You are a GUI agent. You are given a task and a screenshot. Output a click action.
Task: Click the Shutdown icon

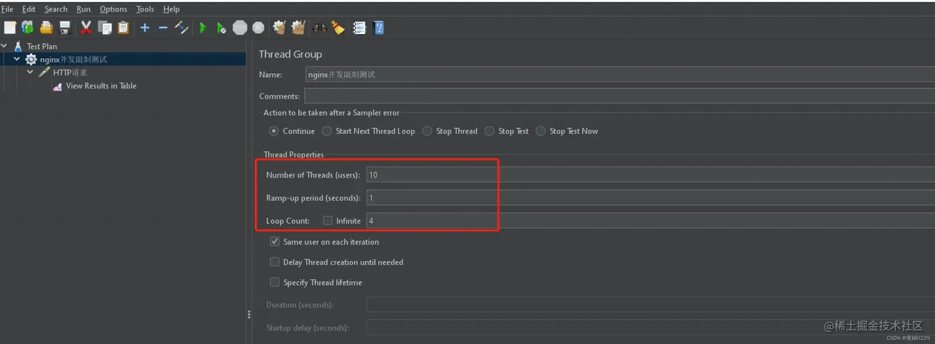[x=258, y=28]
